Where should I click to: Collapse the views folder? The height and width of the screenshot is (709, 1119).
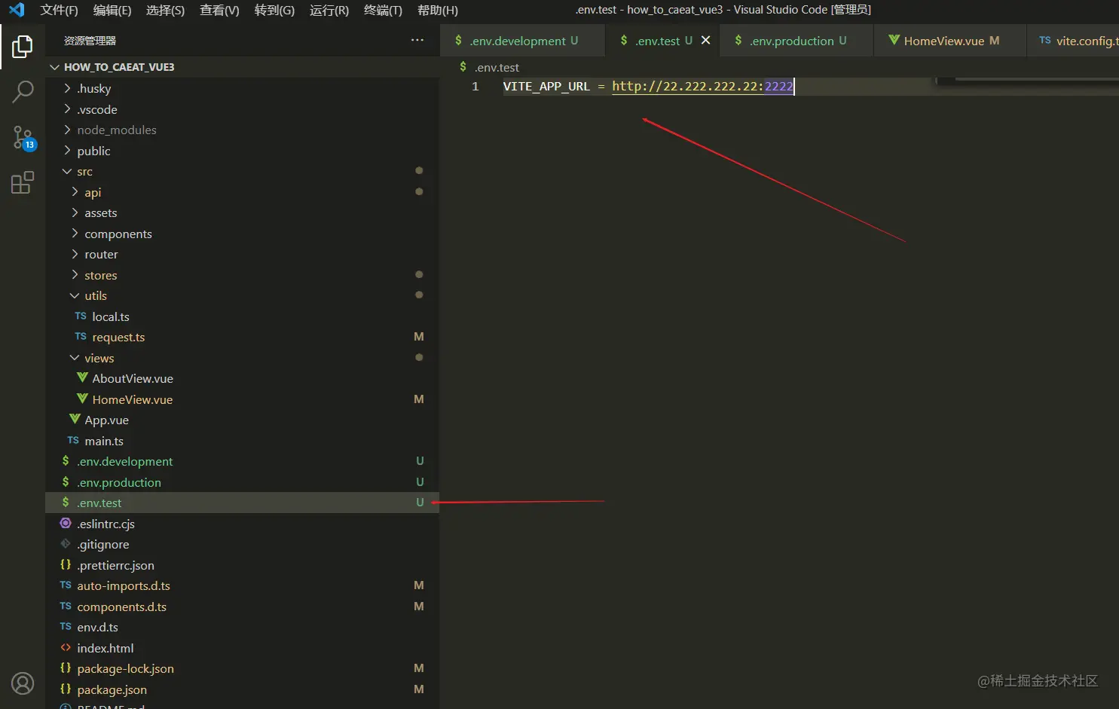[x=243, y=358]
